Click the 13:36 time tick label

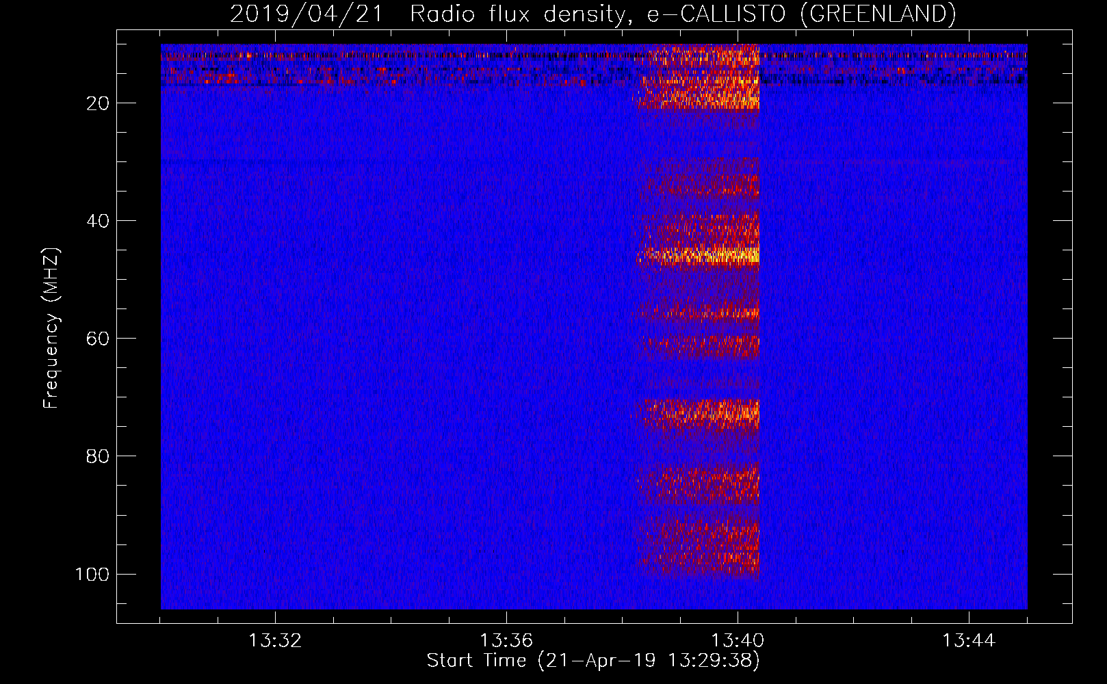pos(506,641)
